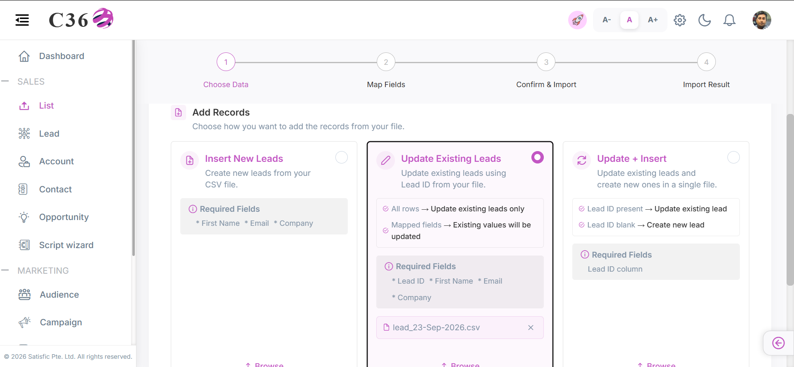Click the page vertical scrollbar

click(790, 200)
